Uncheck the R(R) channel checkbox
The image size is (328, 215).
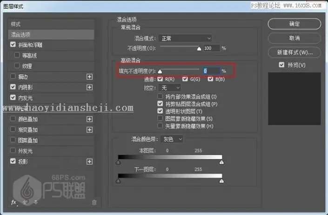point(160,79)
